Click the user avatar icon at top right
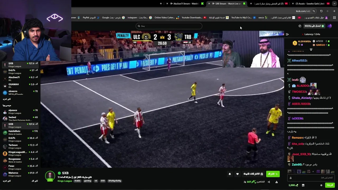 tap(330, 26)
